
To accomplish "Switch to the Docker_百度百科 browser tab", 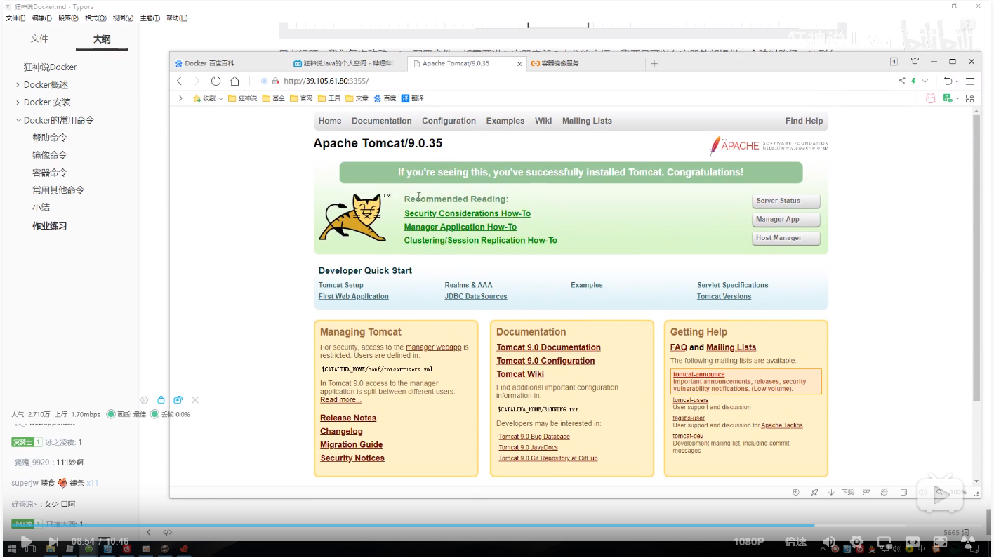I will [229, 63].
